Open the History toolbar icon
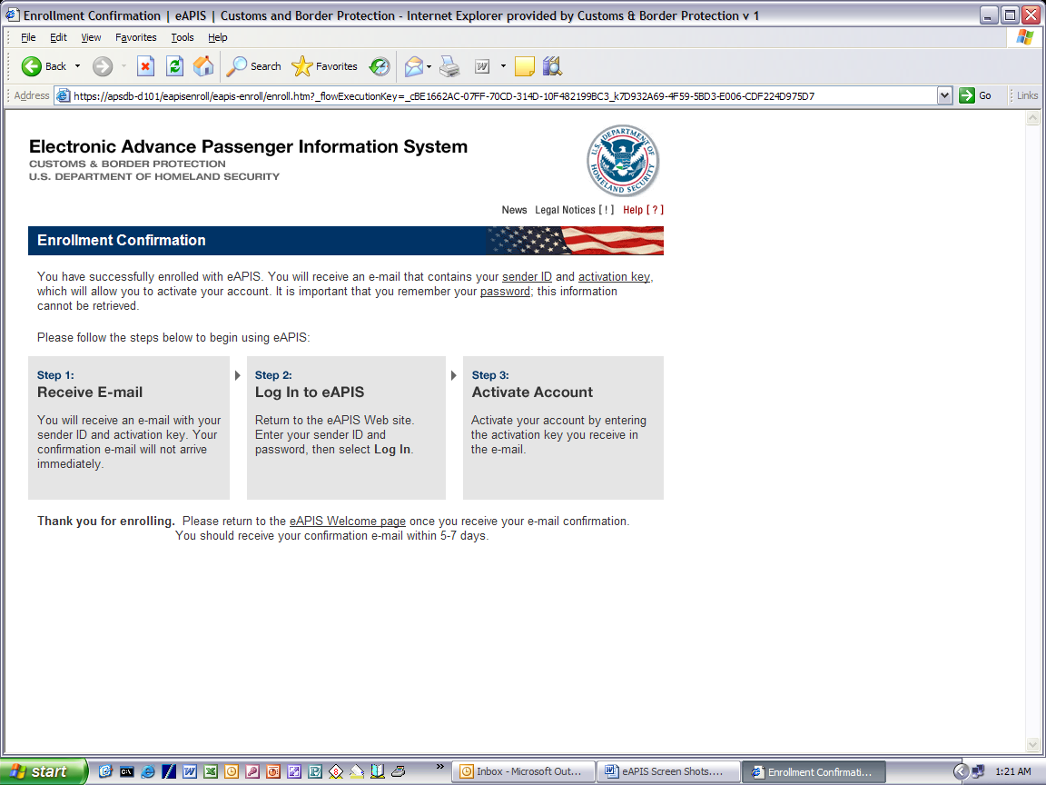 click(380, 66)
